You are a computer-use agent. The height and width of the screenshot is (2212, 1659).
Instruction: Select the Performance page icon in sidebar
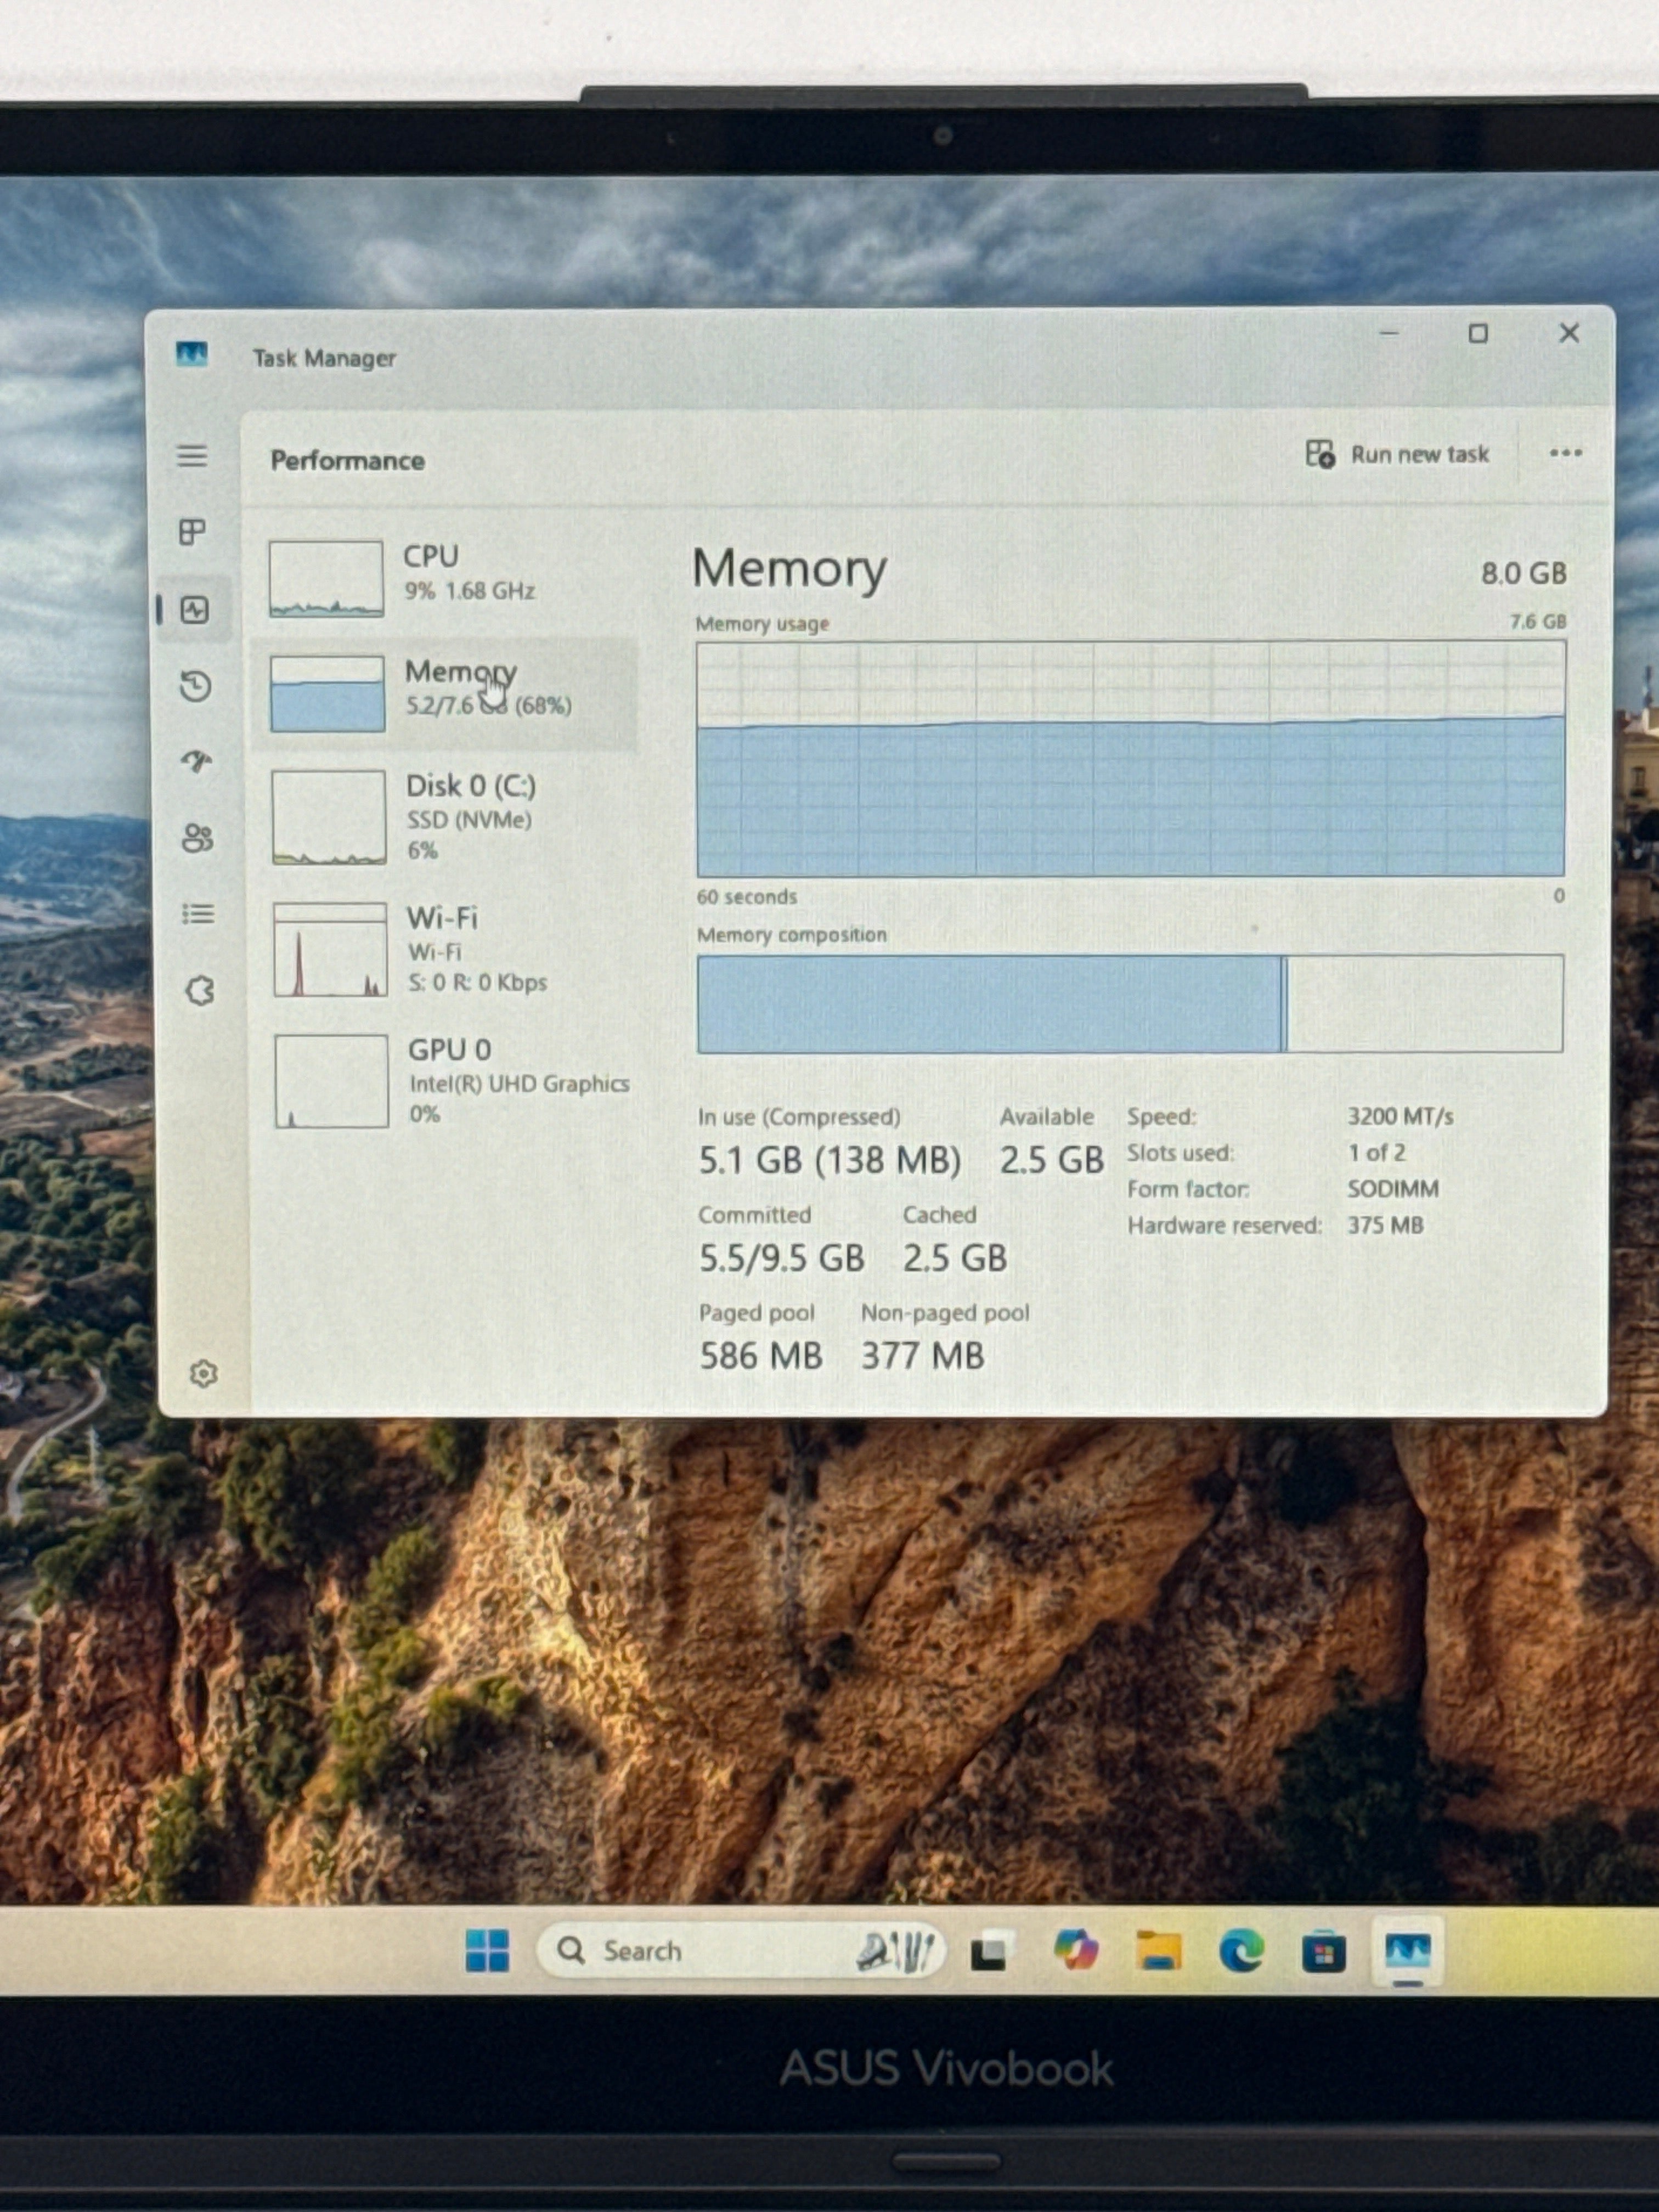[195, 610]
